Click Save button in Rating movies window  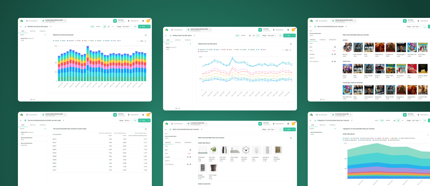(288, 35)
